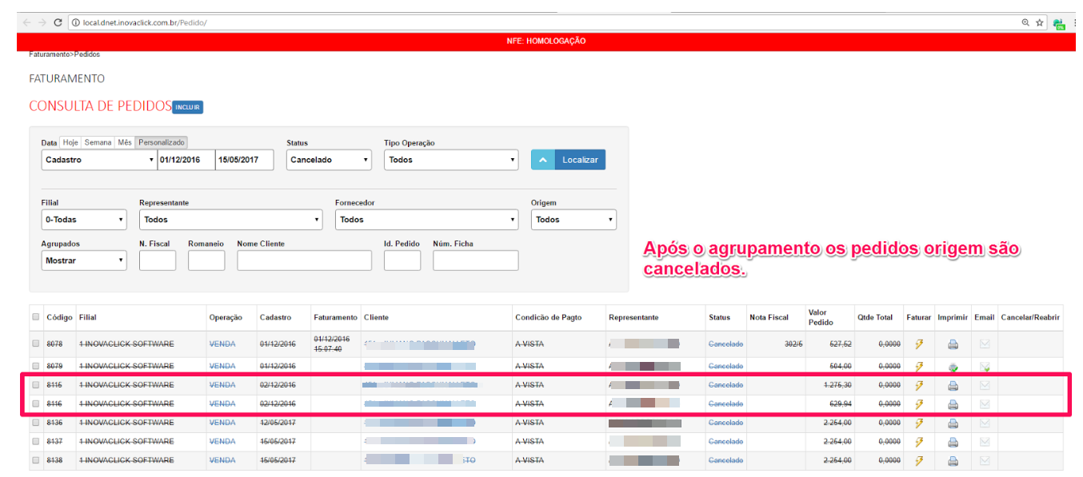Expand the Tipo Operação dropdown
The width and height of the screenshot is (1083, 477).
point(451,160)
